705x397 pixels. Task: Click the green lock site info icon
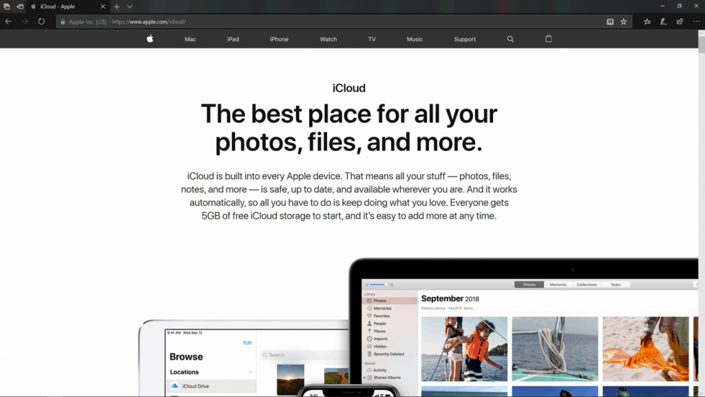tap(63, 21)
